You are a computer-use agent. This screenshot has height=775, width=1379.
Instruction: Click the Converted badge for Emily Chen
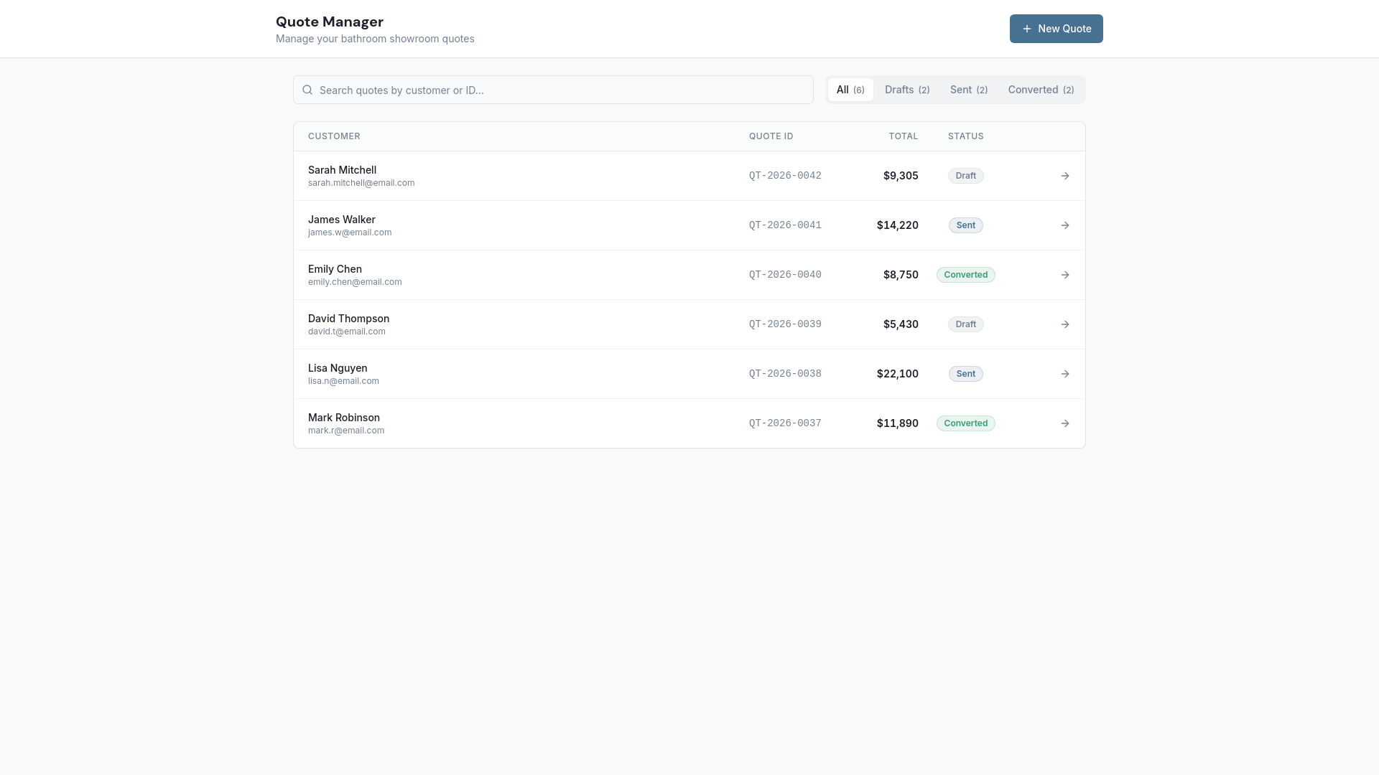tap(965, 275)
